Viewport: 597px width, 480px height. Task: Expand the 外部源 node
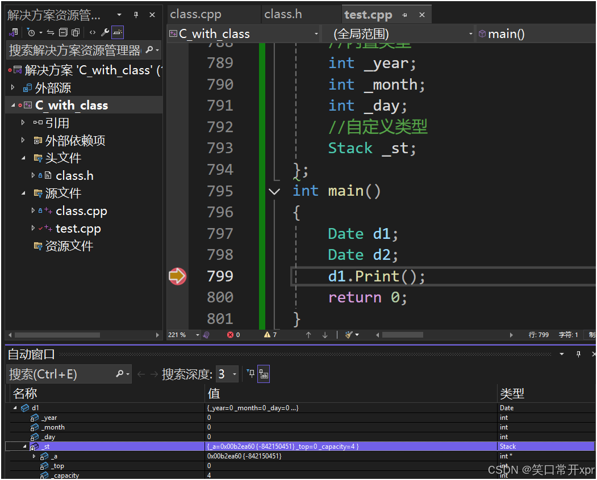tap(13, 87)
